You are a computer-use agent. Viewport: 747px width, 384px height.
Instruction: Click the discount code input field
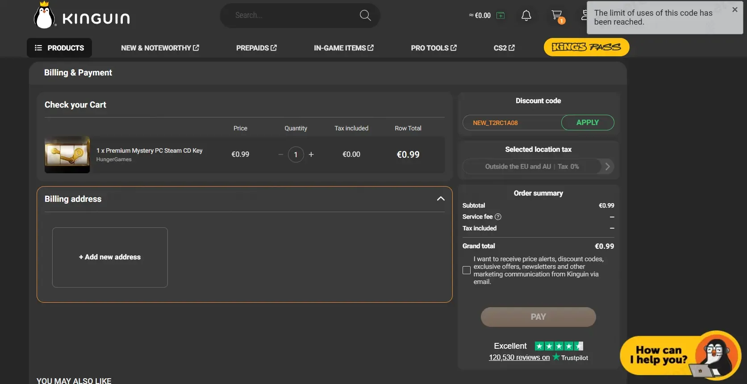[512, 123]
